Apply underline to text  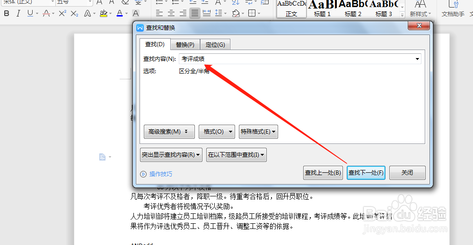point(30,14)
